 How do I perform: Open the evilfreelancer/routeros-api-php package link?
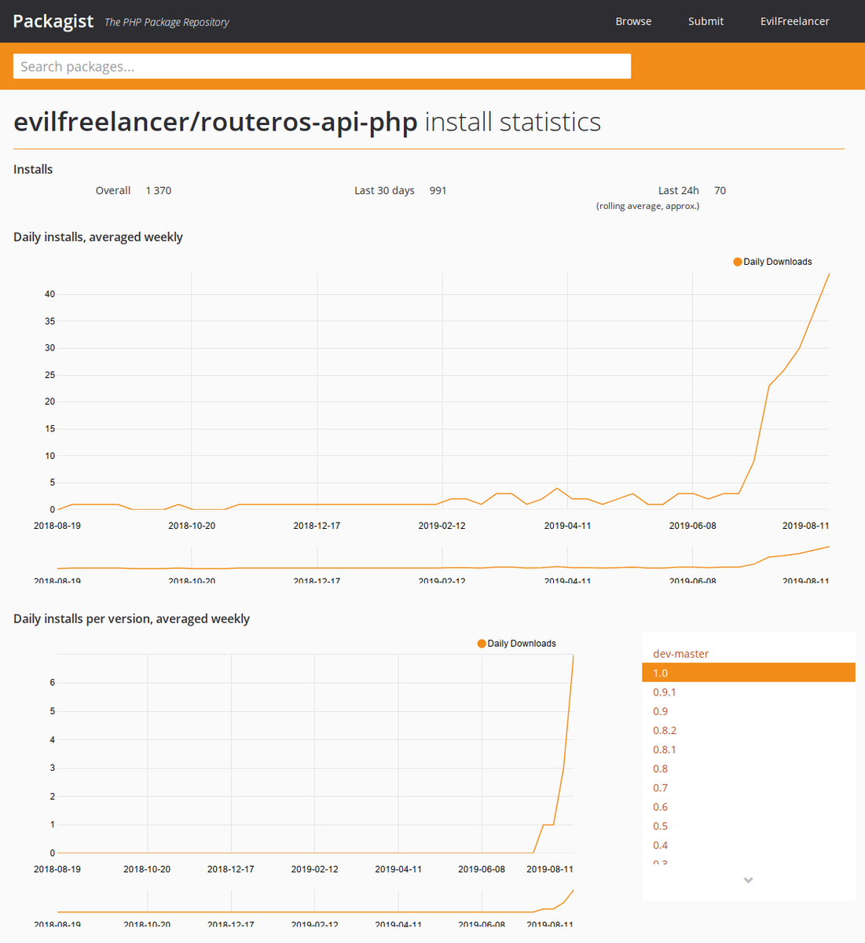(x=216, y=122)
